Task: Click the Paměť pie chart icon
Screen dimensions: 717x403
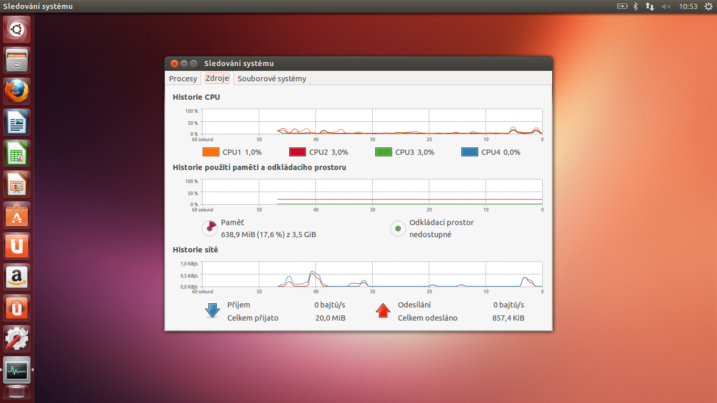Action: (x=209, y=228)
